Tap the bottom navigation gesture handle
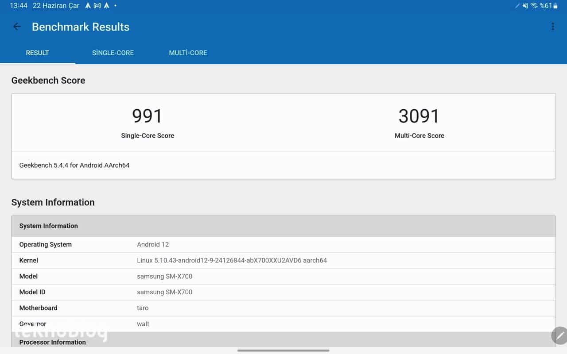Viewport: 567px width, 354px height. pyautogui.click(x=283, y=350)
